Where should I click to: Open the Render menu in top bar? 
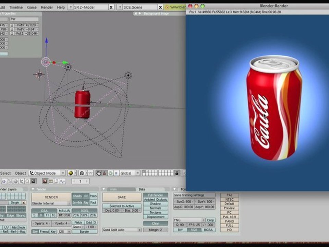point(47,7)
